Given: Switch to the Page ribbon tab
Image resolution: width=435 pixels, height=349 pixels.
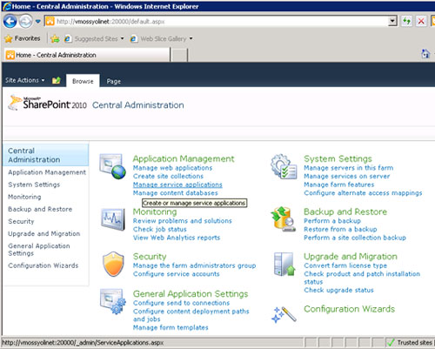Looking at the screenshot, I should click(x=114, y=82).
